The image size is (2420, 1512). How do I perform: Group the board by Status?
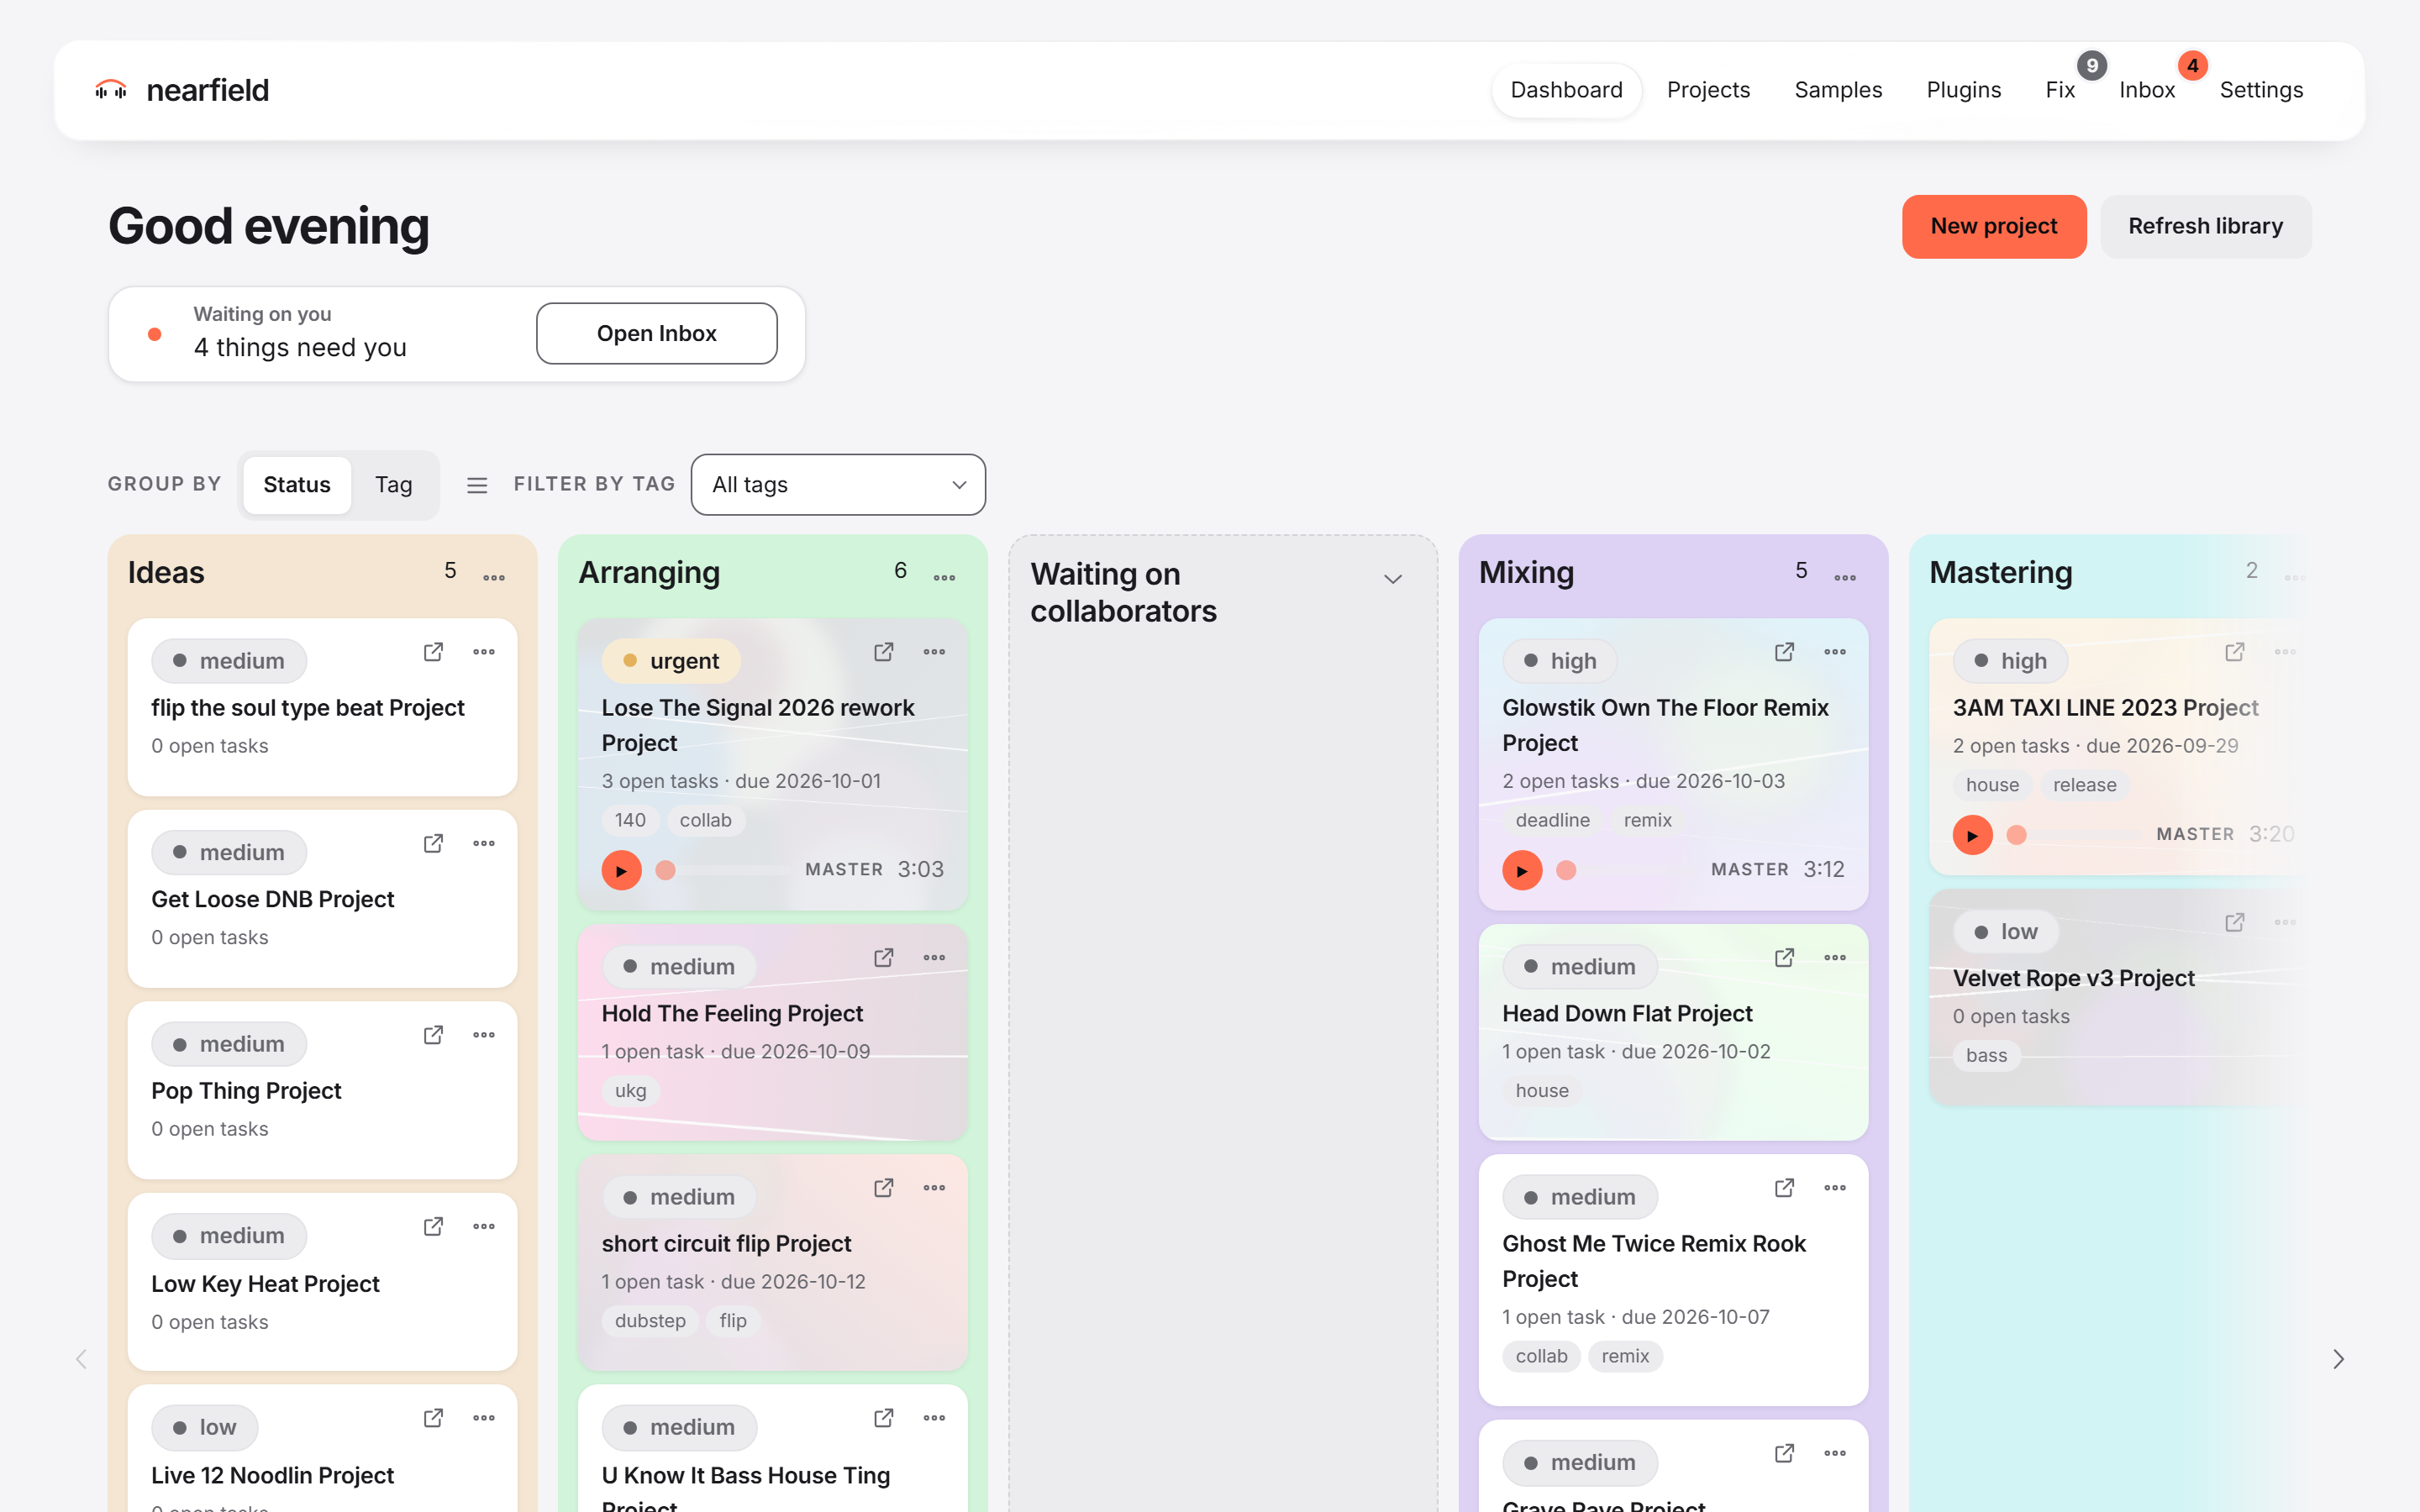coord(297,485)
